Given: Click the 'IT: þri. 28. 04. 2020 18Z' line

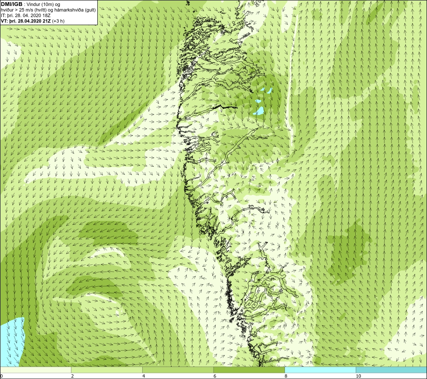Looking at the screenshot, I should (x=26, y=15).
